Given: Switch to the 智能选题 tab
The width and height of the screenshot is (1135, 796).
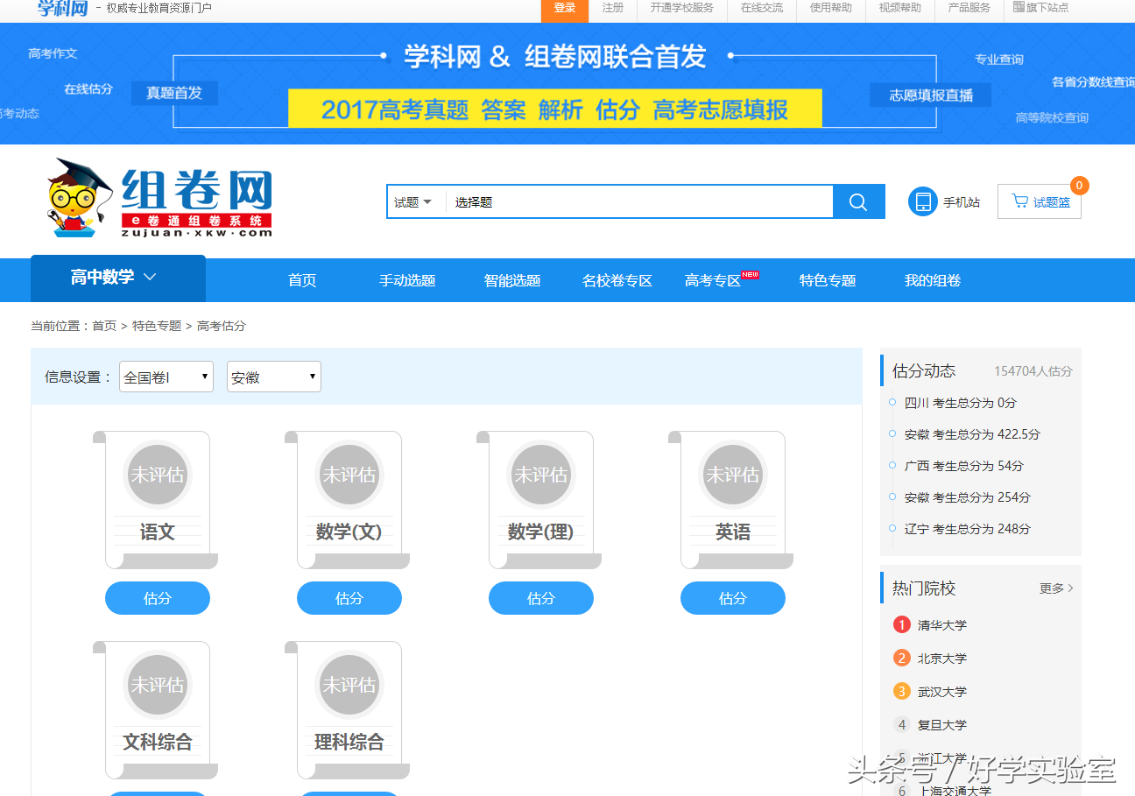Looking at the screenshot, I should pyautogui.click(x=512, y=279).
